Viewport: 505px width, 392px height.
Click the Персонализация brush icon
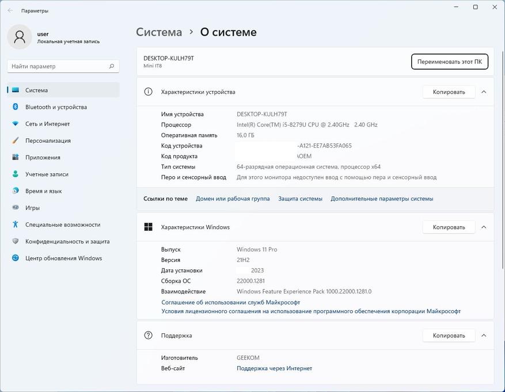tap(16, 140)
